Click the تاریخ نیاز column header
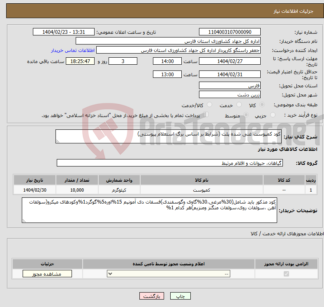Screen dimensions: 324x307 [x=35, y=180]
